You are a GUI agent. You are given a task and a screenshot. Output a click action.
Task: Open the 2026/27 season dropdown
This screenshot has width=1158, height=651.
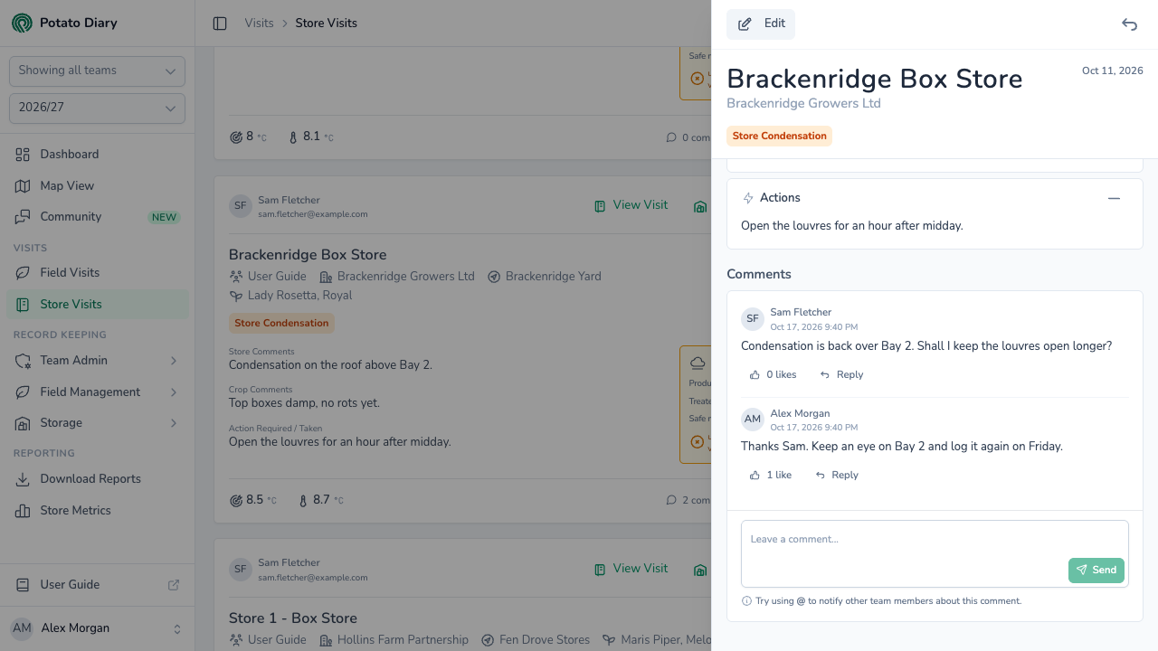97,108
